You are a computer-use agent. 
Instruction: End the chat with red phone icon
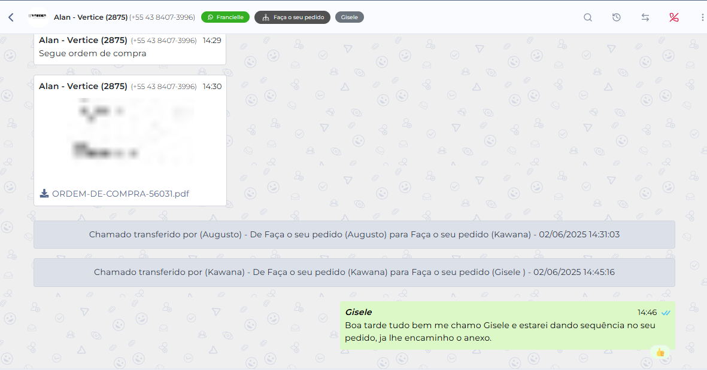[674, 17]
